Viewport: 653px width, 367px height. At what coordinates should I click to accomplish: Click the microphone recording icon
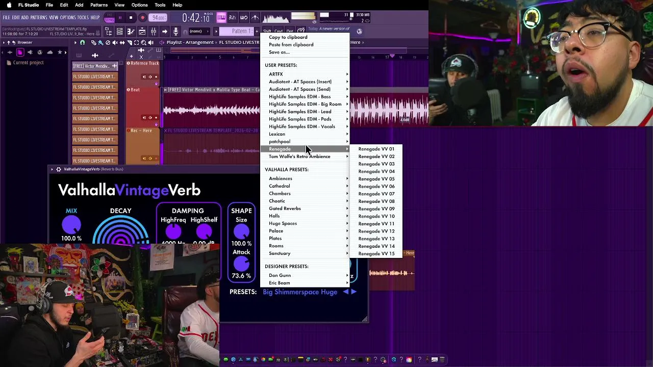(x=175, y=32)
